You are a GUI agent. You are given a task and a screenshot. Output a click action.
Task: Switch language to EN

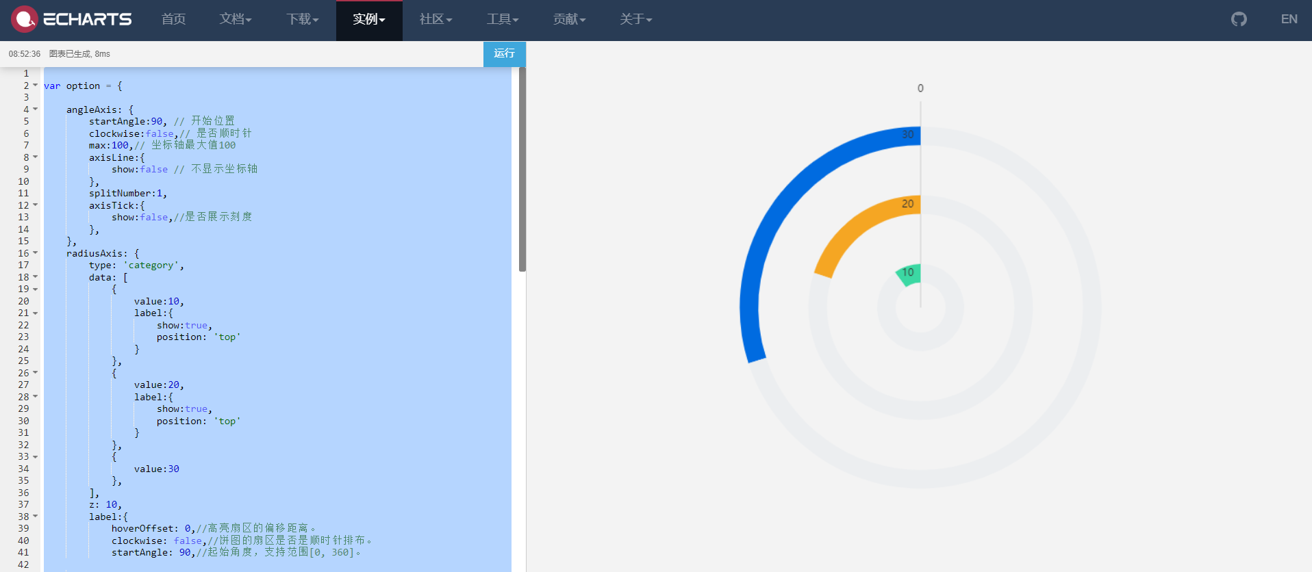click(x=1289, y=19)
